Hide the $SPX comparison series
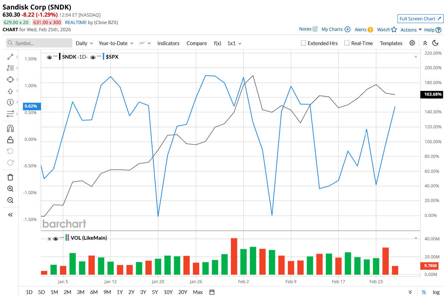Screen dimensions: 444x297 pyautogui.click(x=93, y=57)
